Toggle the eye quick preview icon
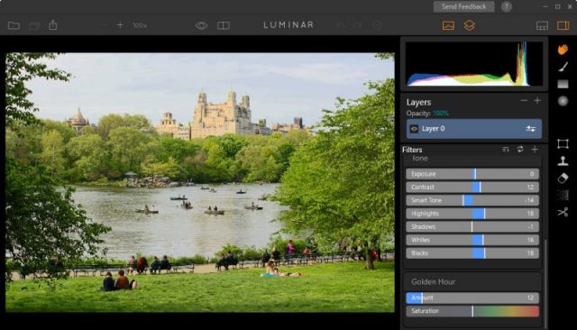Image resolution: width=577 pixels, height=330 pixels. click(x=201, y=25)
